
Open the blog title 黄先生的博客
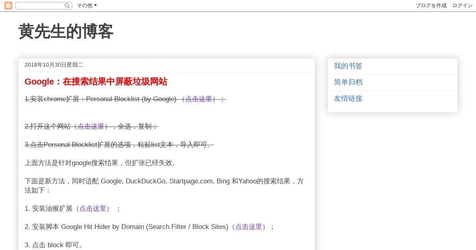click(x=66, y=31)
